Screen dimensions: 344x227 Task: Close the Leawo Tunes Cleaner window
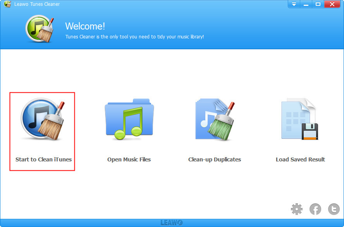point(332,4)
